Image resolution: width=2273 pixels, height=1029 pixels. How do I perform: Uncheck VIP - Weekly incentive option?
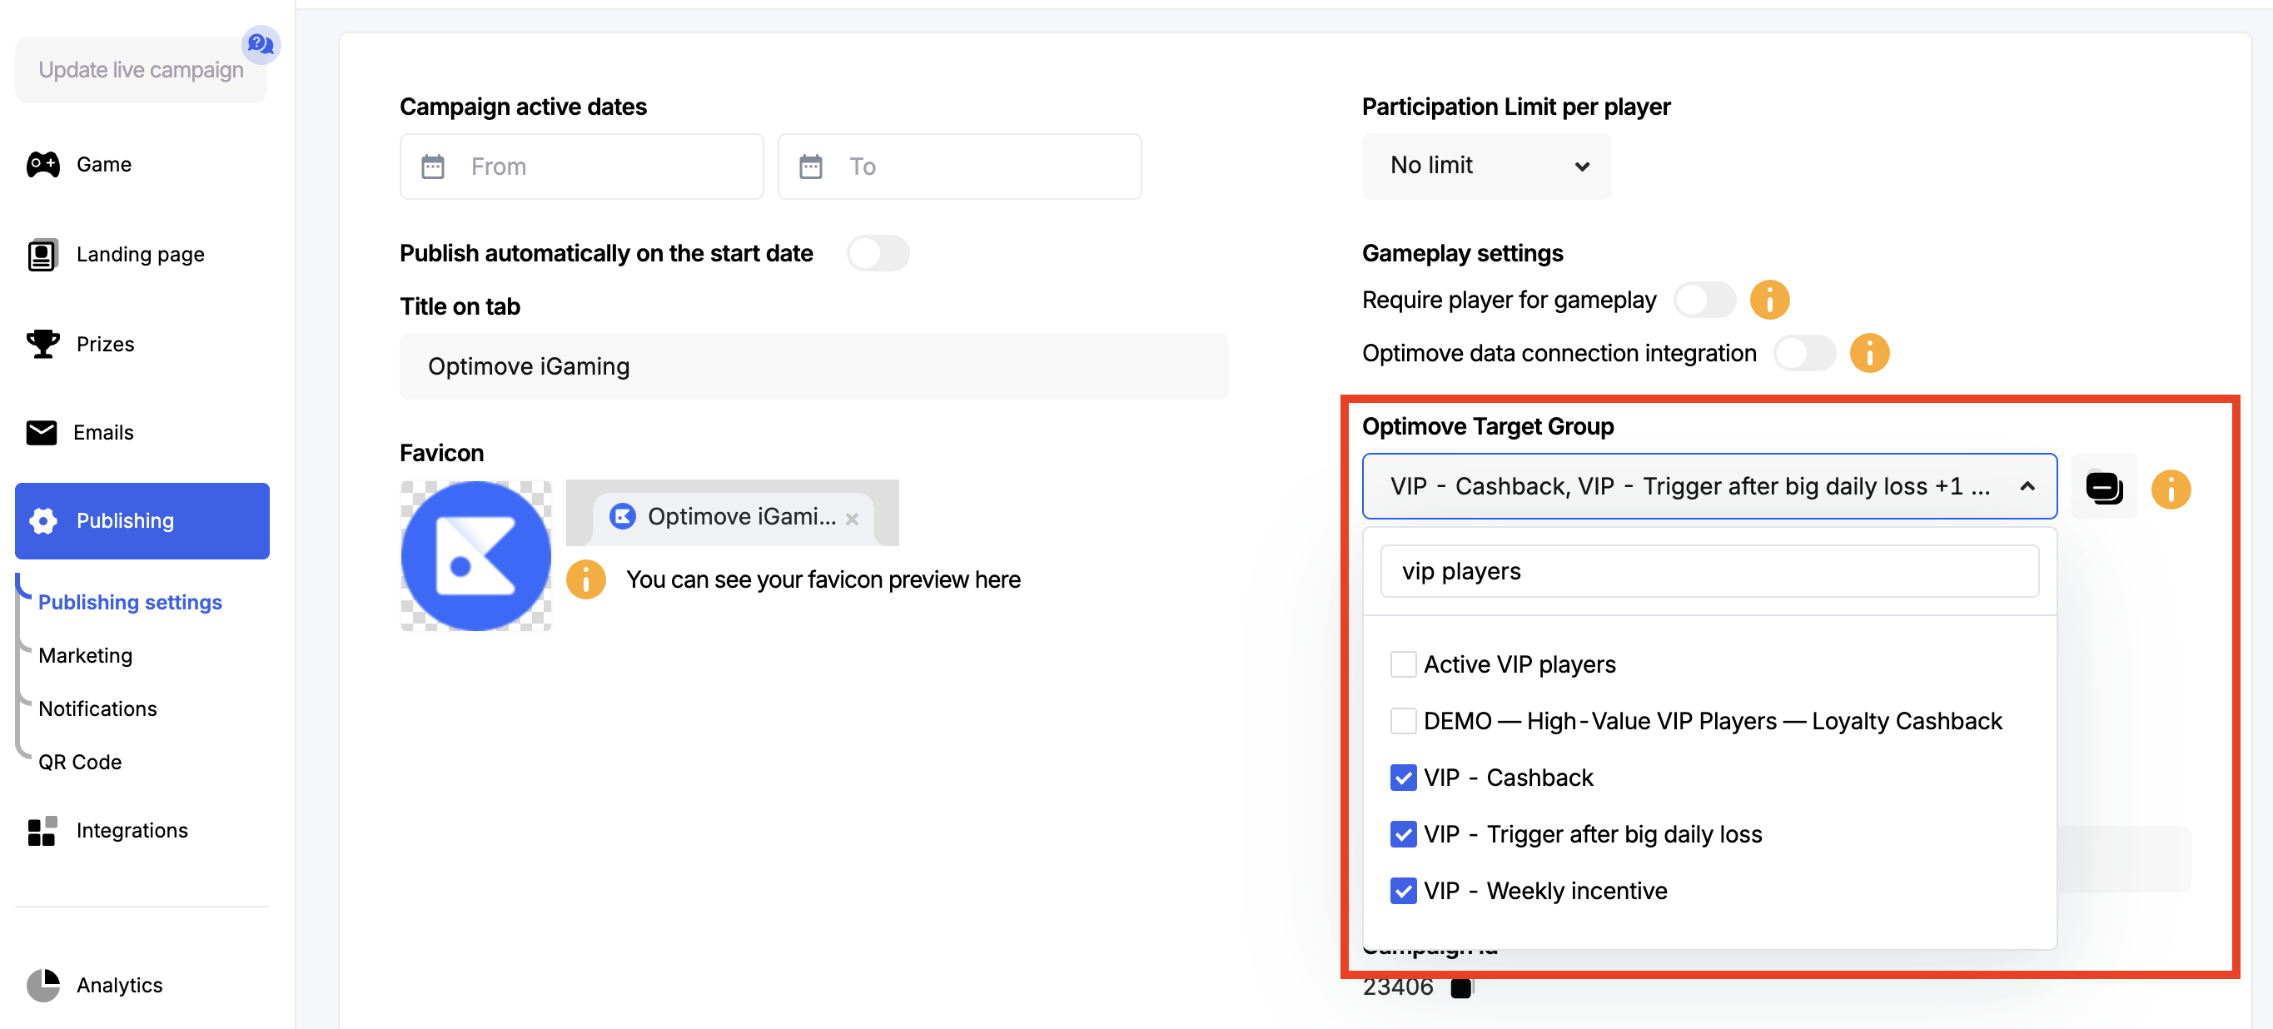1403,891
